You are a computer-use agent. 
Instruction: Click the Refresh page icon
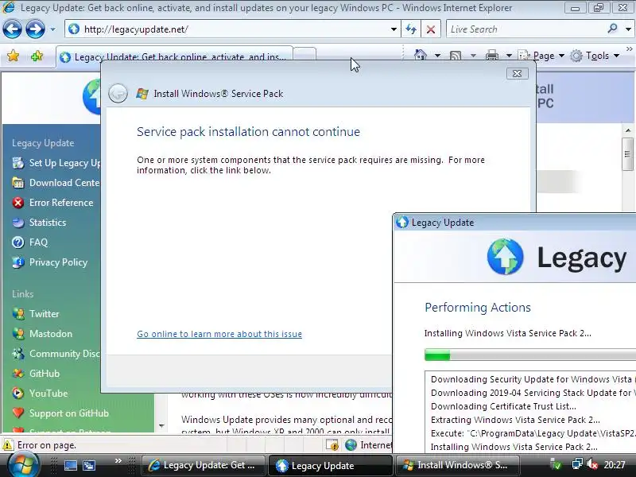click(x=411, y=29)
